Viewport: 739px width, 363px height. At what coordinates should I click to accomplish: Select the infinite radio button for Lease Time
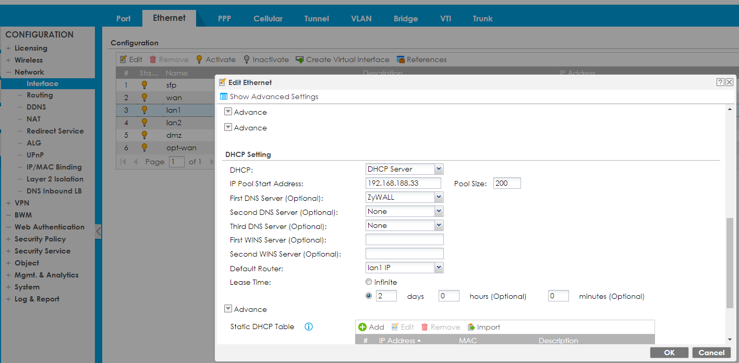pyautogui.click(x=369, y=281)
